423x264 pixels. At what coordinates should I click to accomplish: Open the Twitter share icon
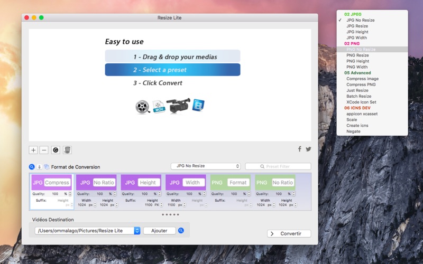pyautogui.click(x=308, y=149)
